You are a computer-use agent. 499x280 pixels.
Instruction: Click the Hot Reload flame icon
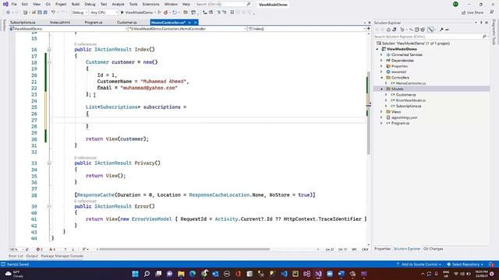(x=165, y=12)
